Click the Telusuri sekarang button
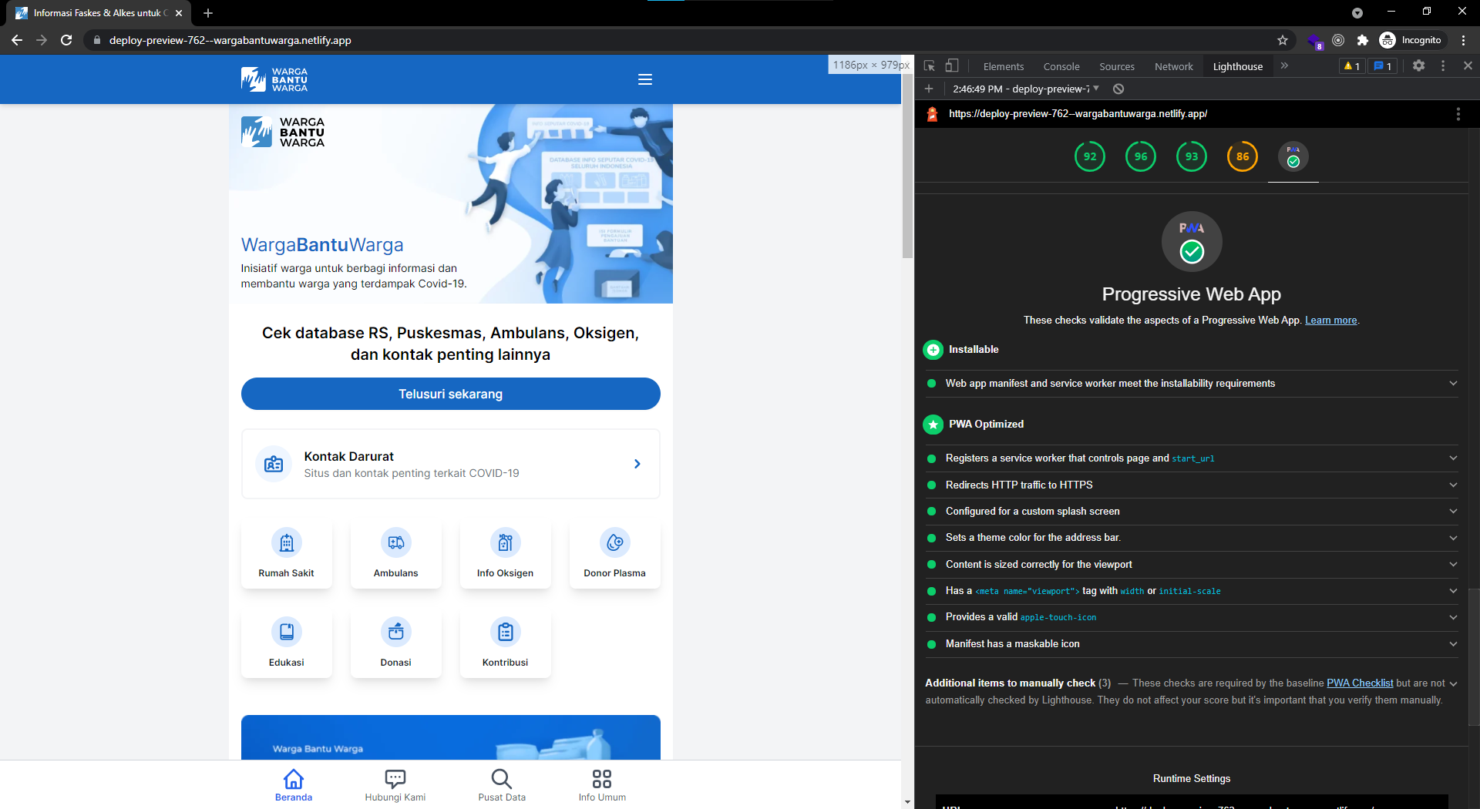 [x=451, y=394]
